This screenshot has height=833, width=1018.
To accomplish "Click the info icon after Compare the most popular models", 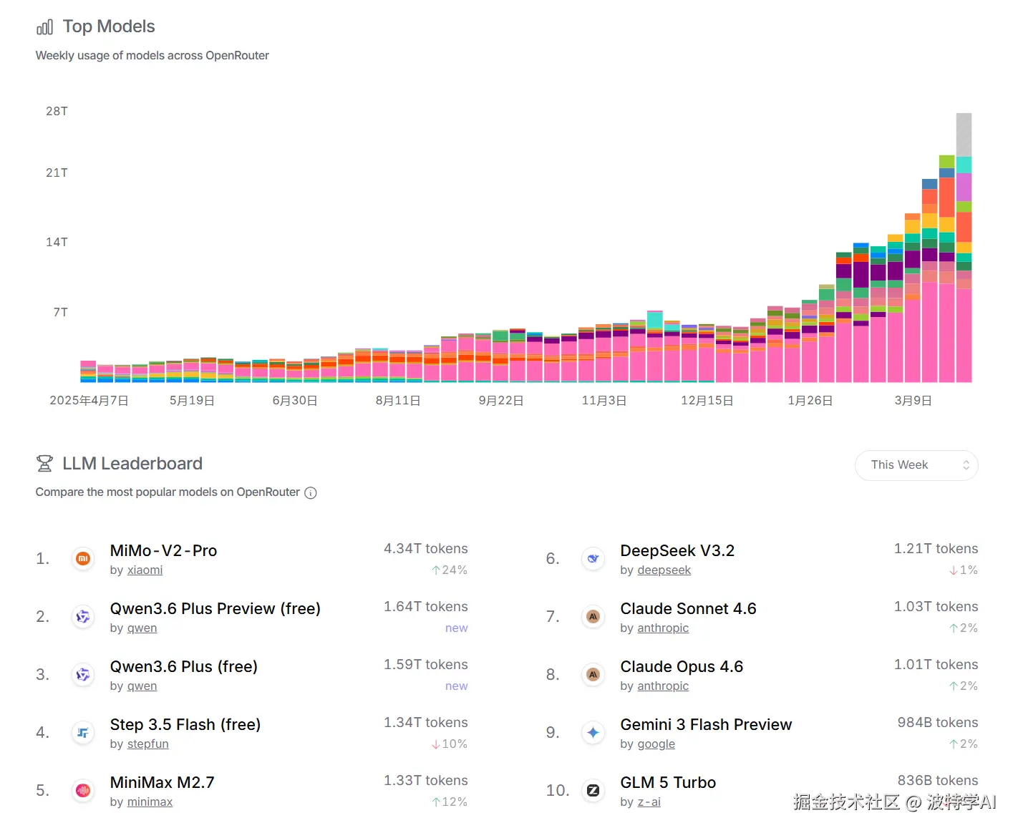I will coord(311,492).
